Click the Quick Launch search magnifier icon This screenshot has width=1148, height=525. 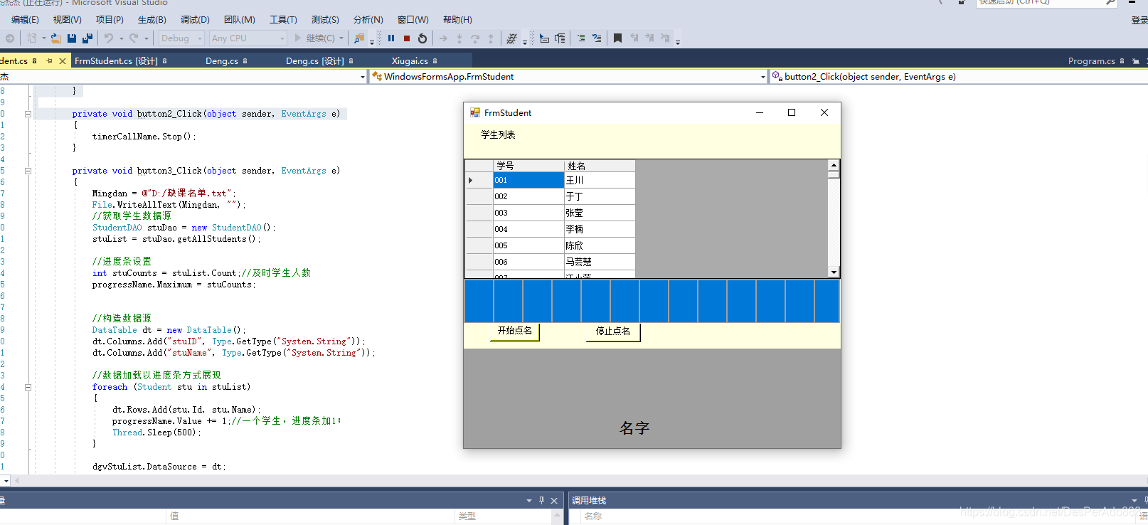(x=1110, y=2)
